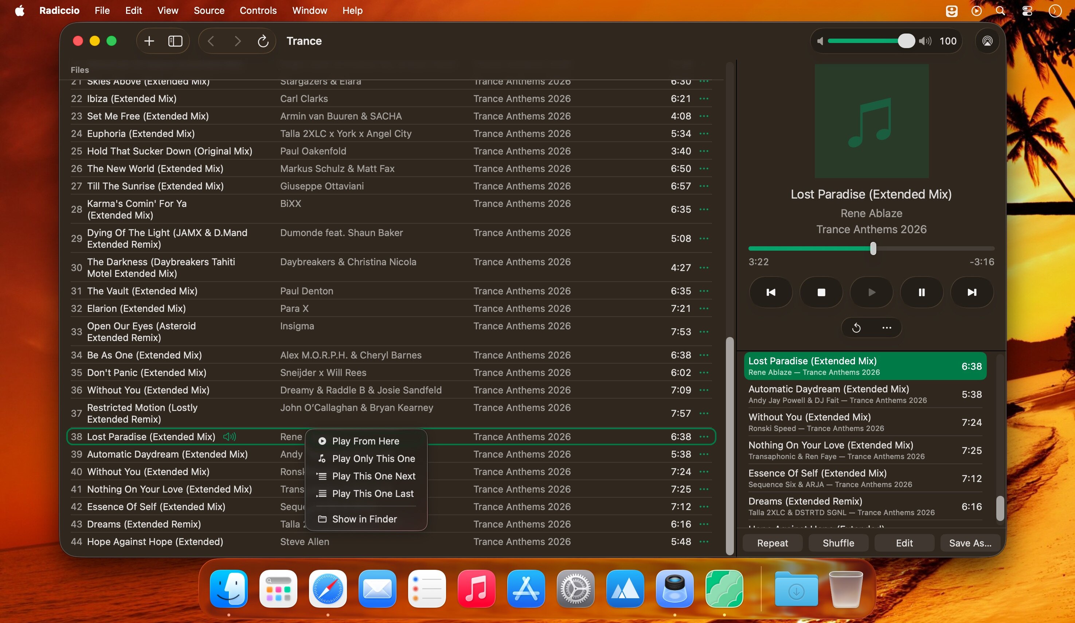The image size is (1075, 623).
Task: Choose Play From Here in context menu
Action: [366, 441]
